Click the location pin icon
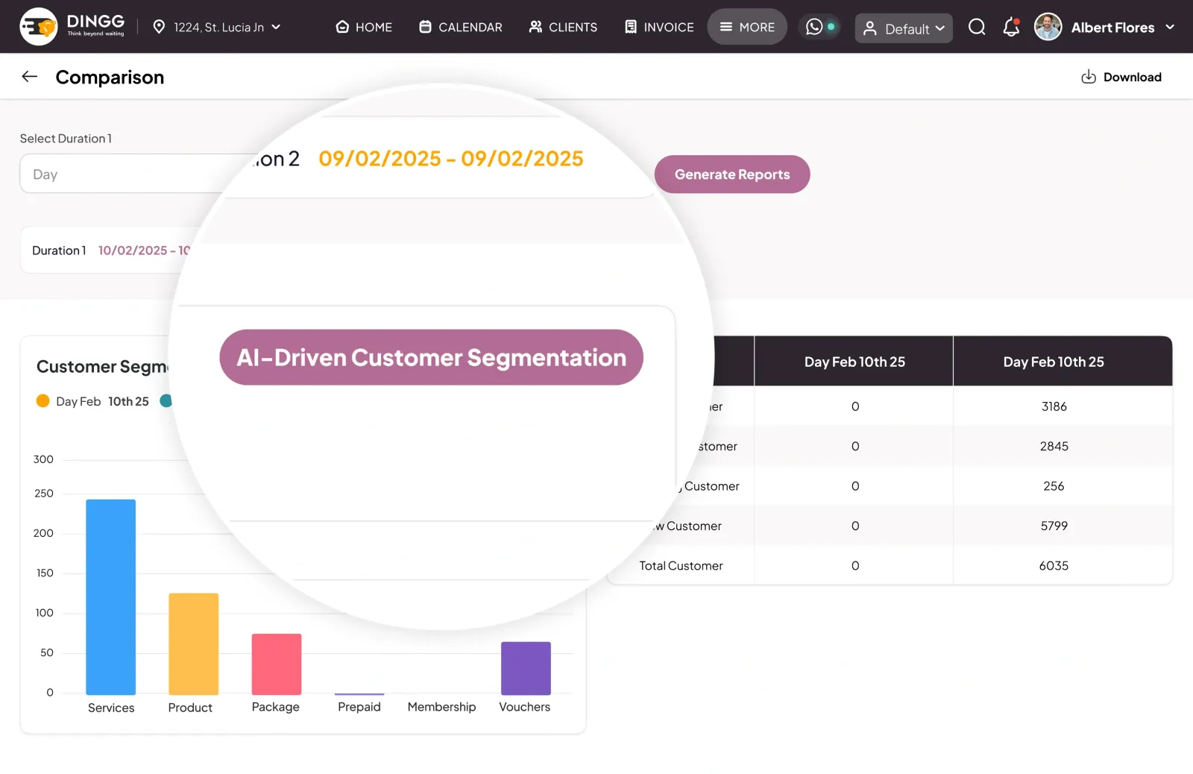 [x=159, y=27]
